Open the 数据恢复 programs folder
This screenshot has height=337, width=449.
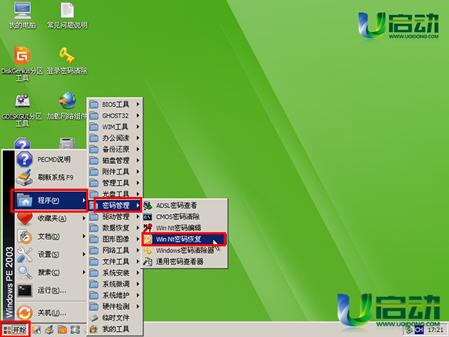point(114,228)
